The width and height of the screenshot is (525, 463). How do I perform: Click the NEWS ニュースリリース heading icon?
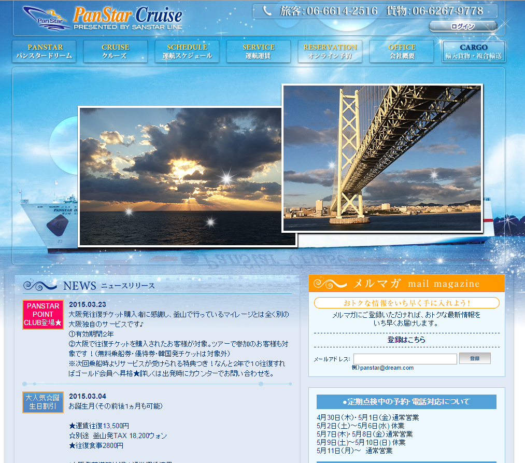40,285
